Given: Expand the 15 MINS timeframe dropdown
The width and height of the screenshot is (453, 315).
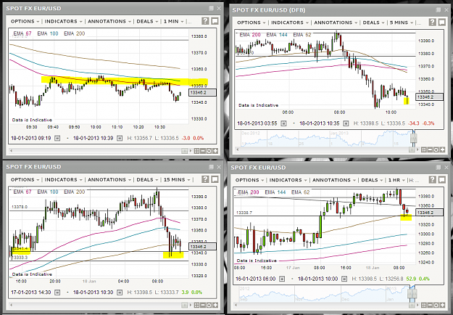Looking at the screenshot, I should 177,179.
